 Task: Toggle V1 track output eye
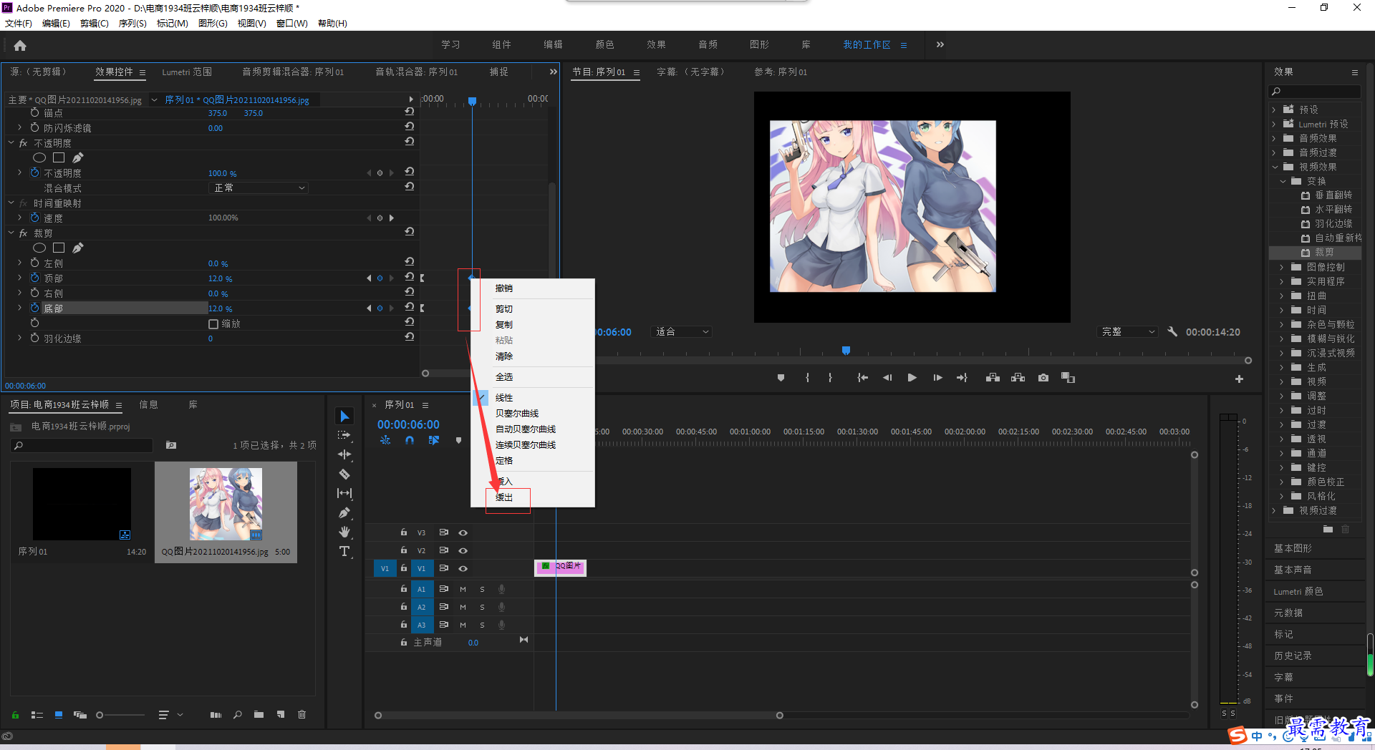463,568
